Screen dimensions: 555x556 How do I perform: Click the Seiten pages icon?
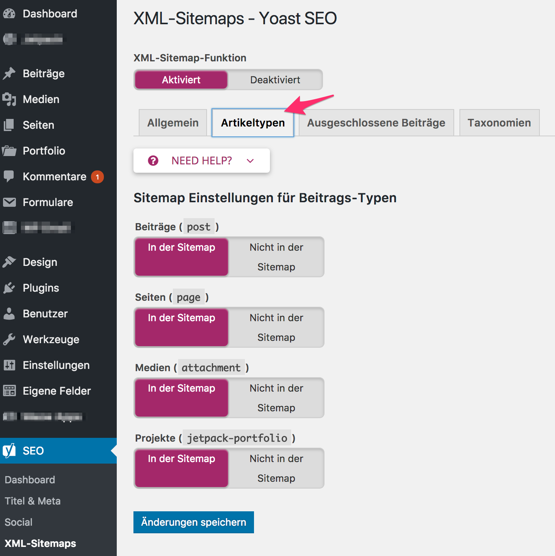coord(9,125)
